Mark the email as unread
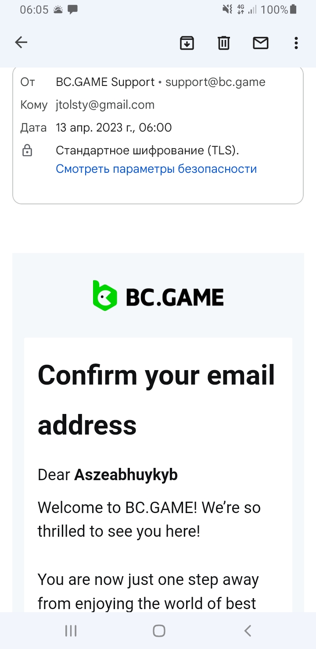This screenshot has width=316, height=649. tap(261, 43)
